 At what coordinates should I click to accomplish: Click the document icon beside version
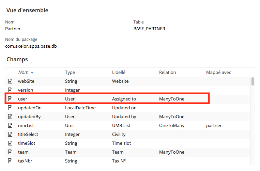tap(10, 90)
